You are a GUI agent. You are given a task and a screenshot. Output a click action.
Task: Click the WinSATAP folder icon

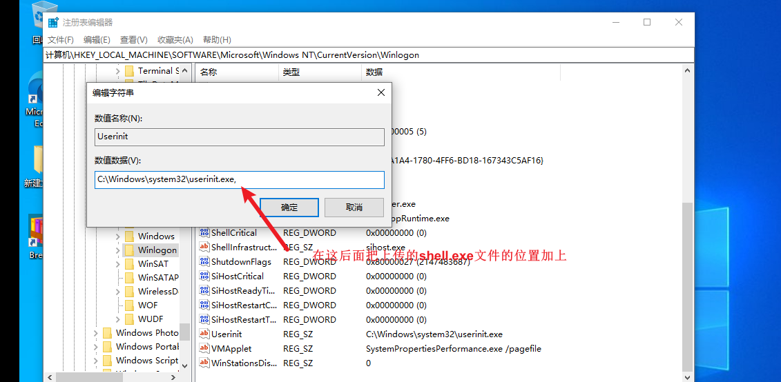click(x=130, y=277)
